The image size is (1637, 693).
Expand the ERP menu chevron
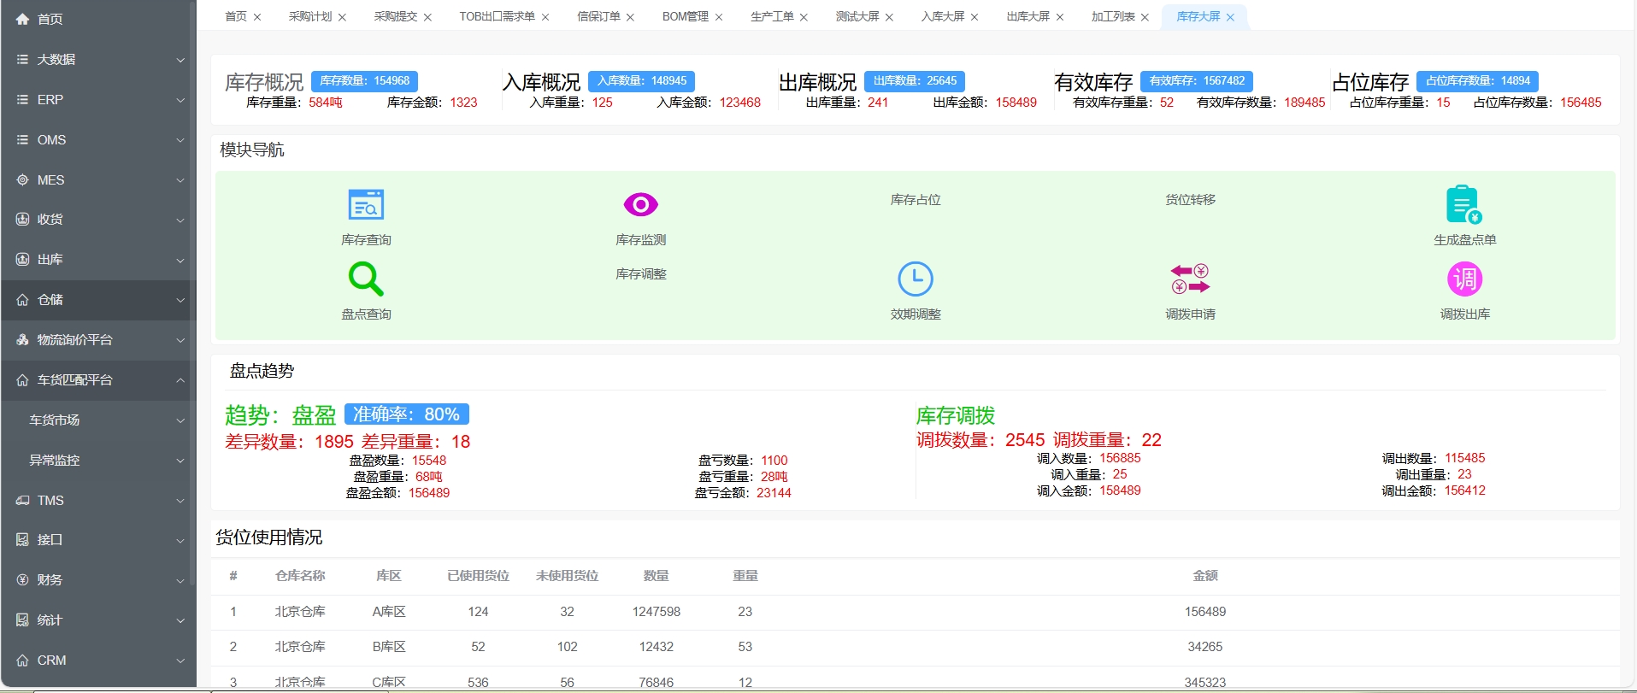pyautogui.click(x=180, y=100)
